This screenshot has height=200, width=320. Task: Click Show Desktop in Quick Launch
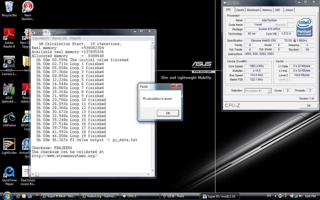tap(30, 196)
